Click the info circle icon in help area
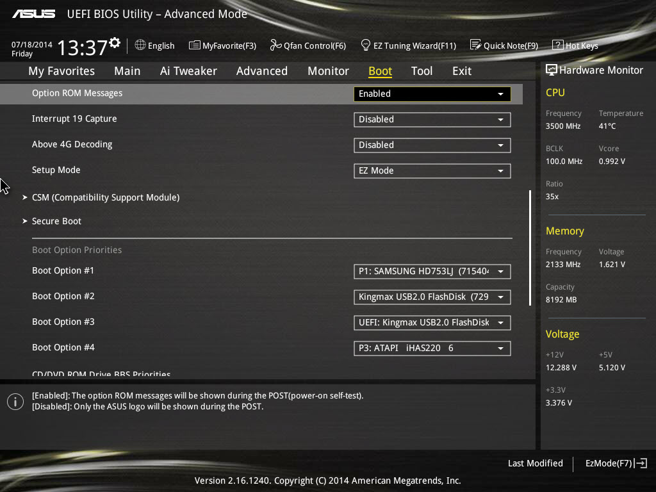This screenshot has width=656, height=492. click(x=15, y=402)
